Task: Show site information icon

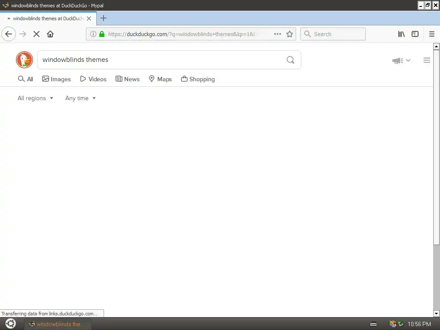Action: click(93, 34)
